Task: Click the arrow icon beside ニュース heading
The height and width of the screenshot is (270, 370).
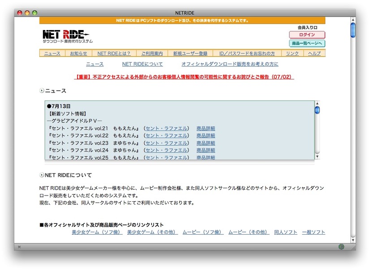Action: [42, 91]
